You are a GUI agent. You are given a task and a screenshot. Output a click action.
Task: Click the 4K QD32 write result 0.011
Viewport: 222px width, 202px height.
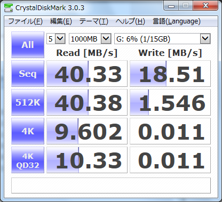[170, 160]
